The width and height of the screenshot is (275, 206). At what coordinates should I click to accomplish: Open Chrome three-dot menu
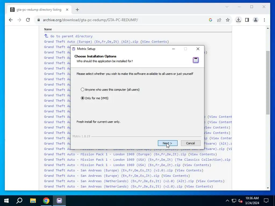pos(264,20)
